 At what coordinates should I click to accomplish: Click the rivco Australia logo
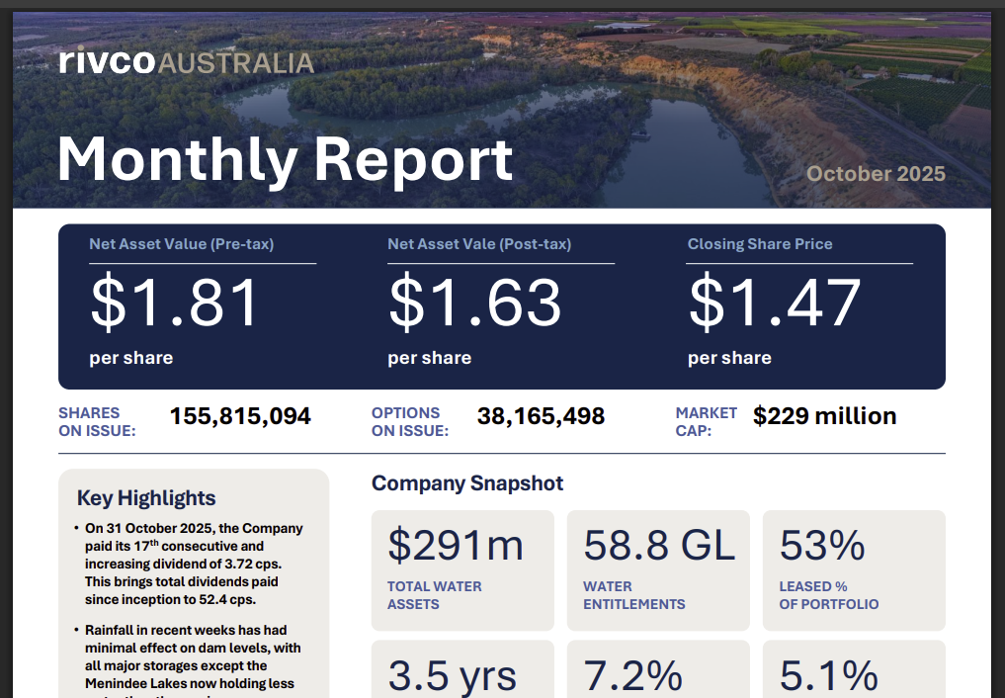pos(186,62)
